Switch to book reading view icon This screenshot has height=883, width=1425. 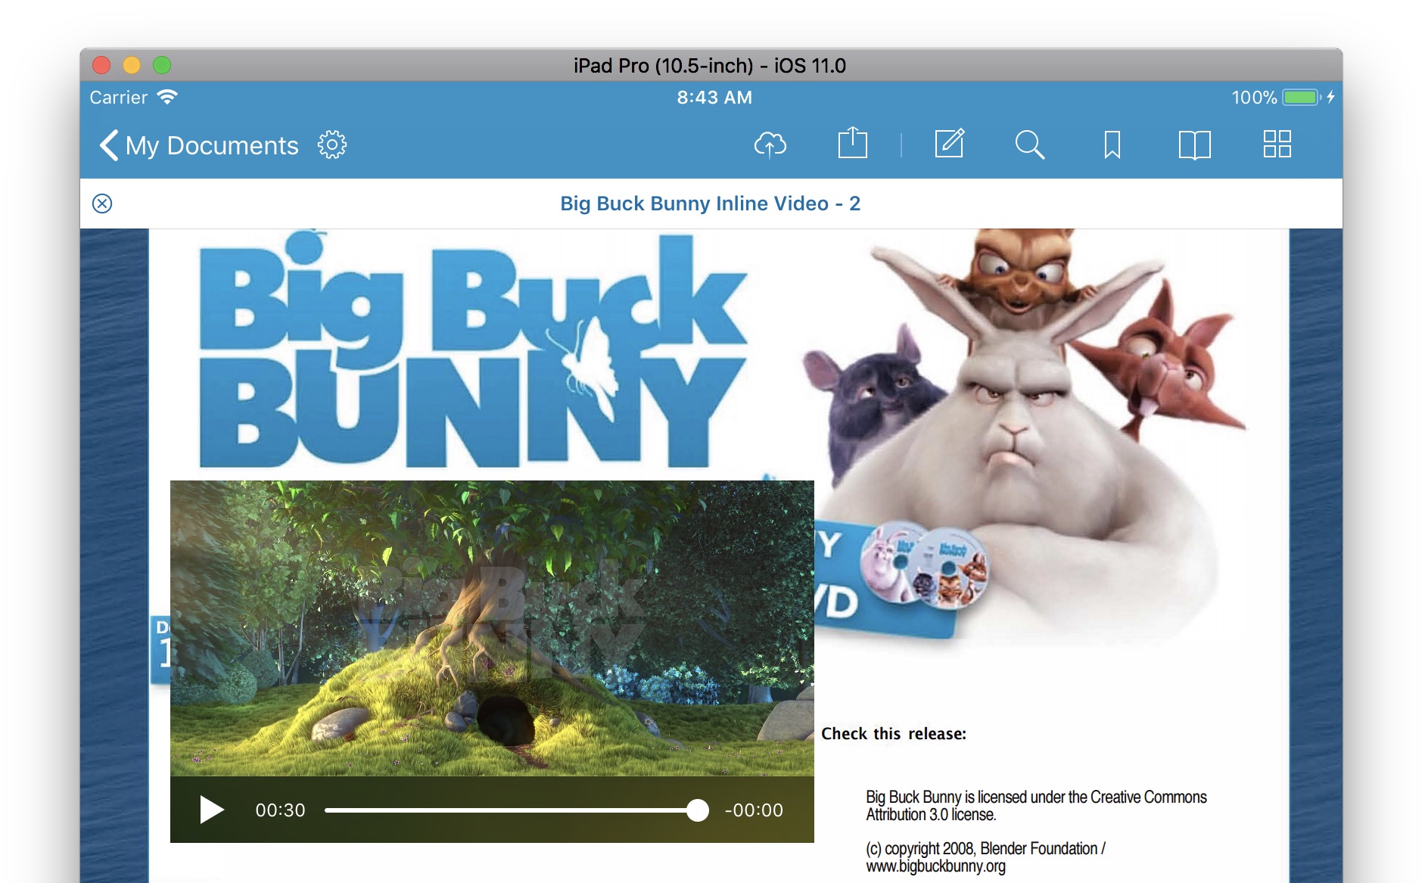pyautogui.click(x=1194, y=144)
